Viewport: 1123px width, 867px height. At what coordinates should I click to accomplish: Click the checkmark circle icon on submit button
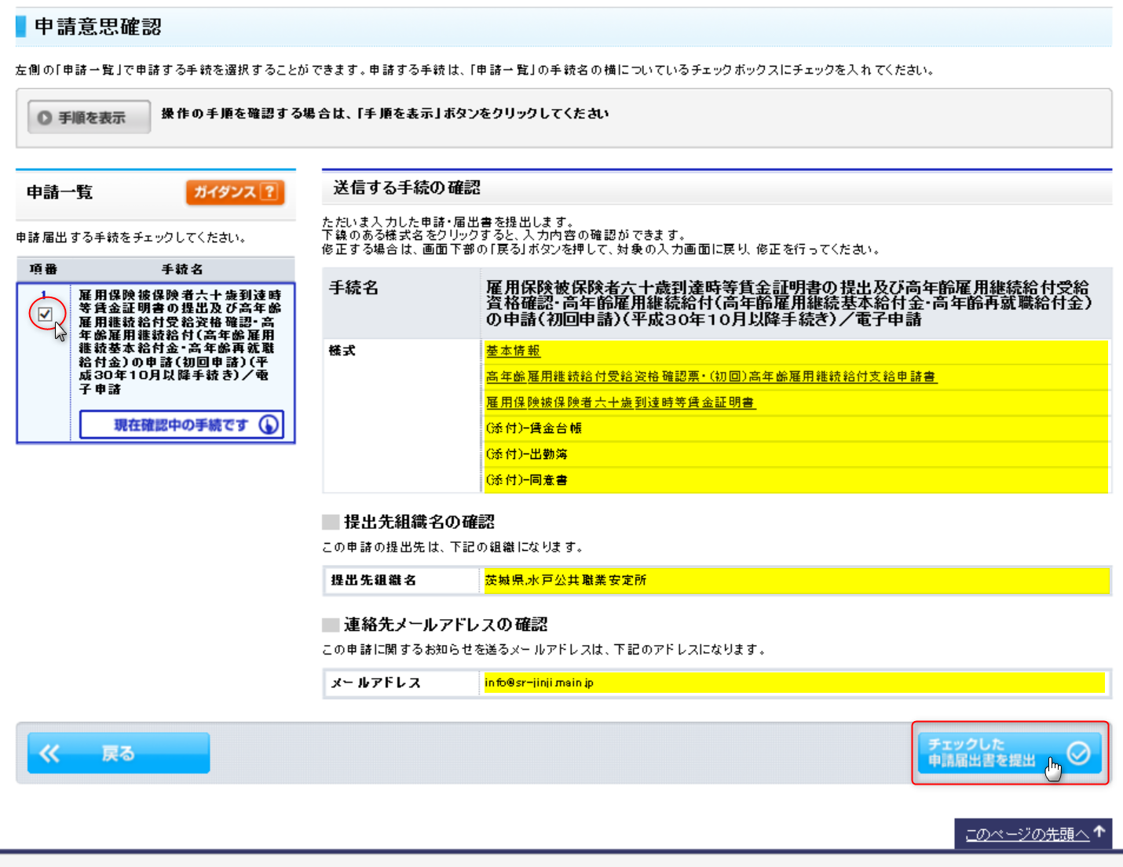click(1079, 753)
